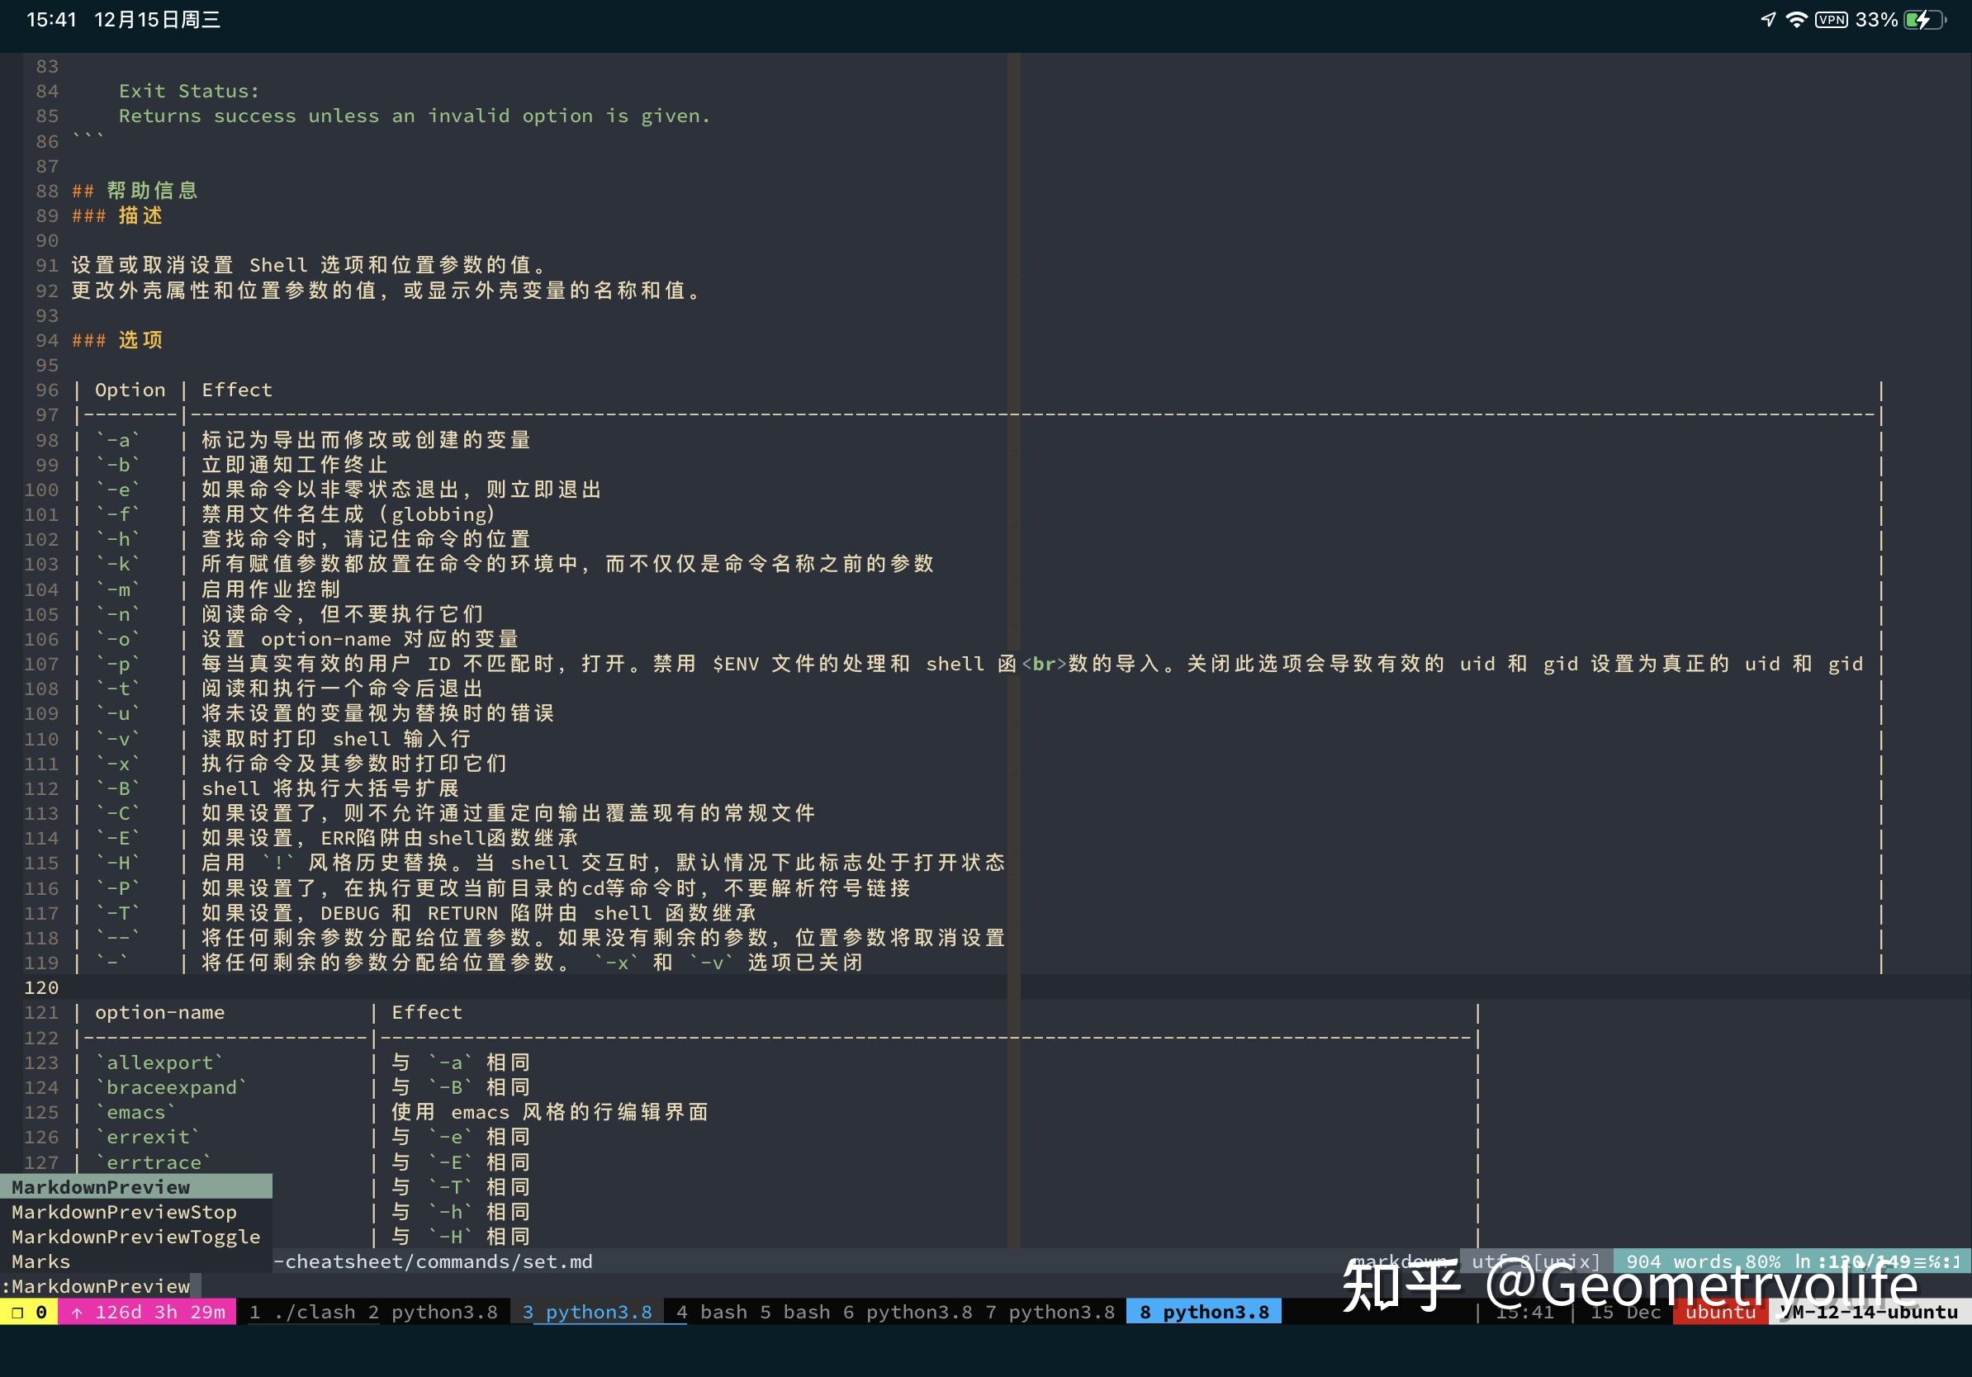Viewport: 1972px width, 1377px height.
Task: Click the `-H` option cell on line 115
Action: click(119, 863)
